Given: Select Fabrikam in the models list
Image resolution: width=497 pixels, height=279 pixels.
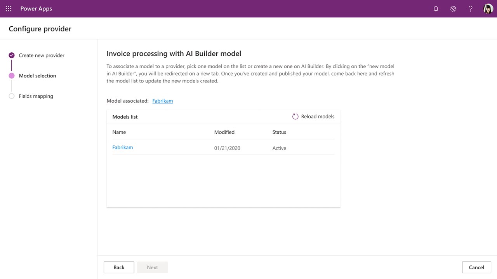Looking at the screenshot, I should (123, 148).
